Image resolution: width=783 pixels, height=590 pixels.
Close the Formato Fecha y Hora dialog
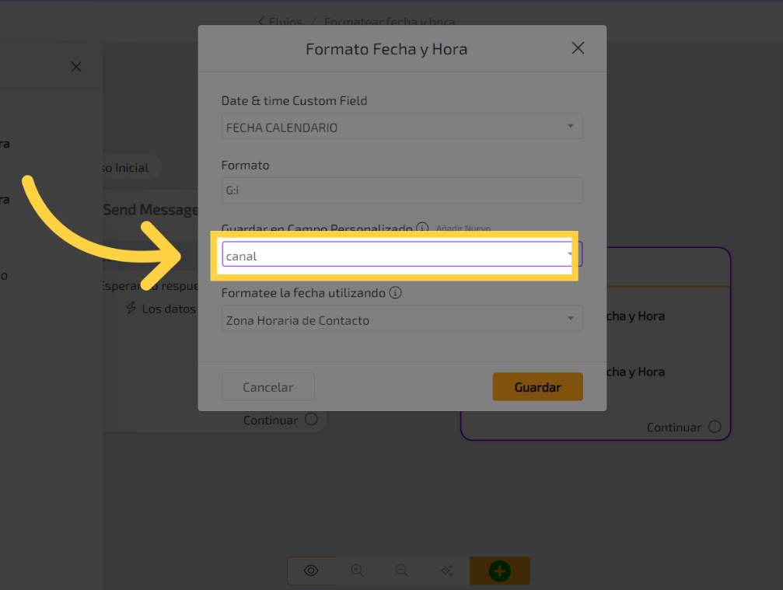point(578,48)
